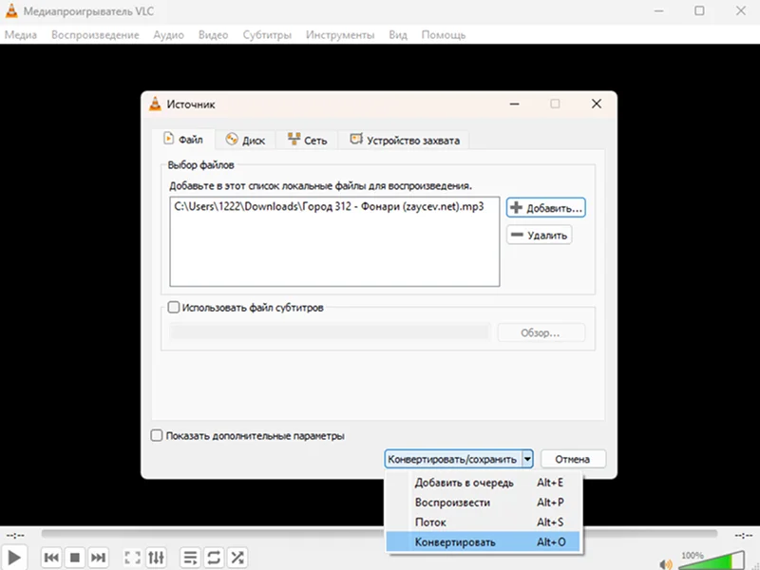Screen dimensions: 760x570
Task: Maximize the main VLC window
Action: (x=699, y=10)
